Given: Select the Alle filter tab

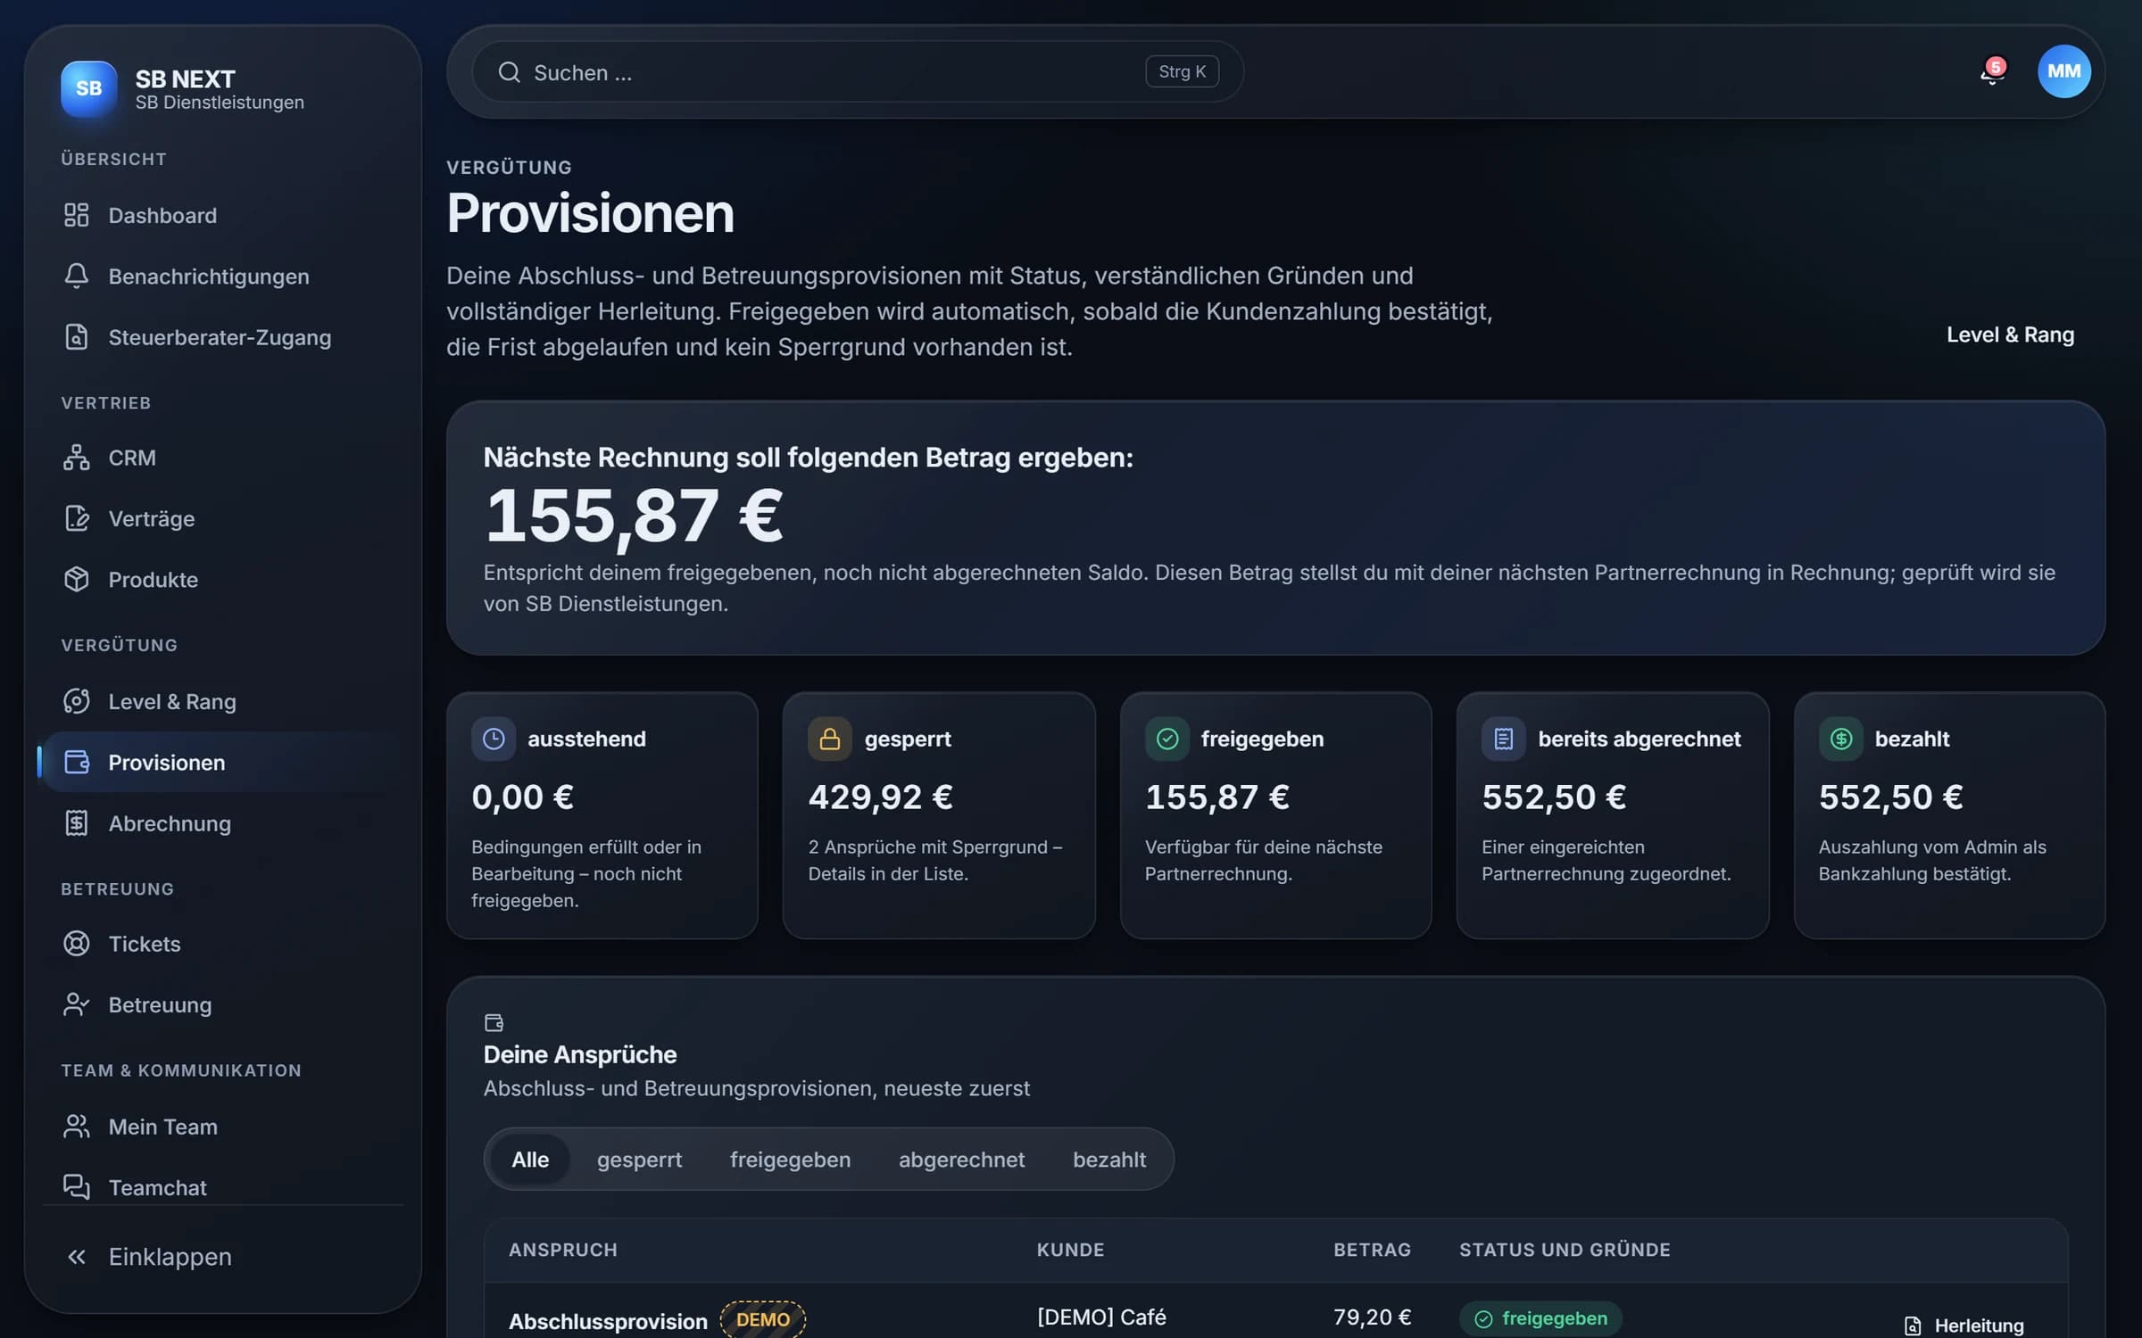Looking at the screenshot, I should coord(530,1159).
